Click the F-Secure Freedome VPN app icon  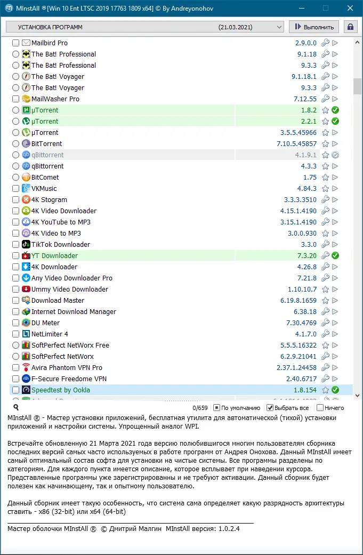pyautogui.click(x=26, y=379)
